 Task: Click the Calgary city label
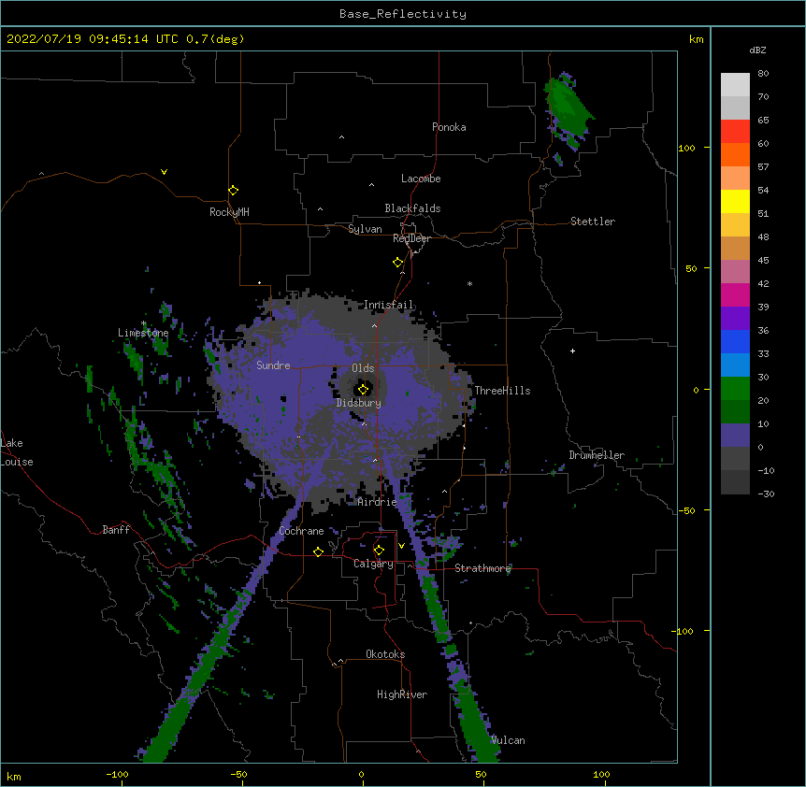coord(373,564)
